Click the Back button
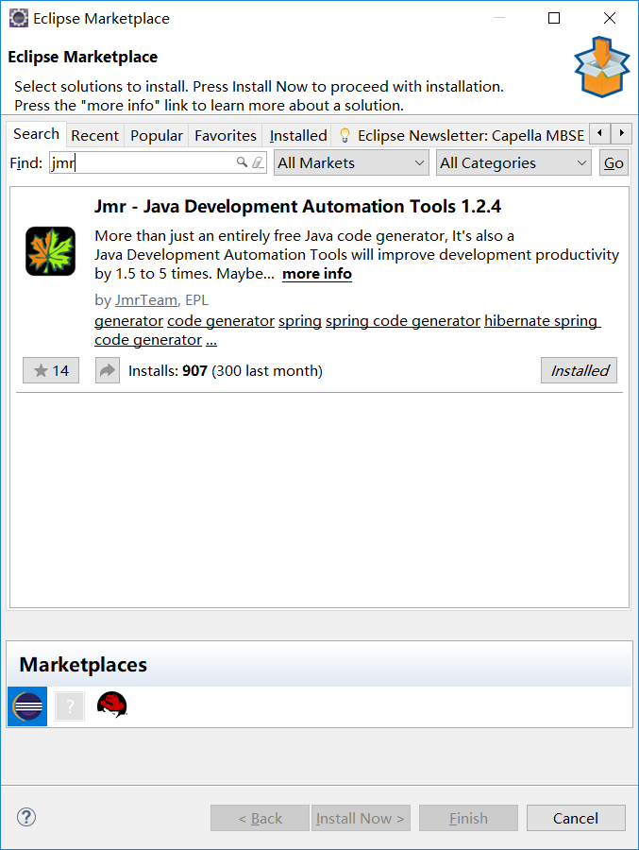639x850 pixels. click(261, 818)
